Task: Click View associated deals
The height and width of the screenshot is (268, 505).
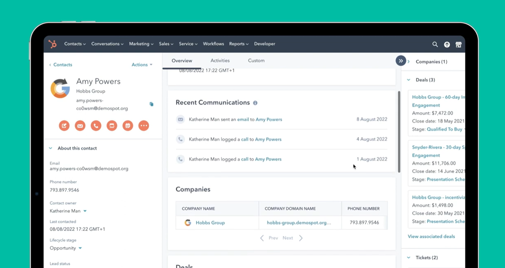Action: [431, 237]
